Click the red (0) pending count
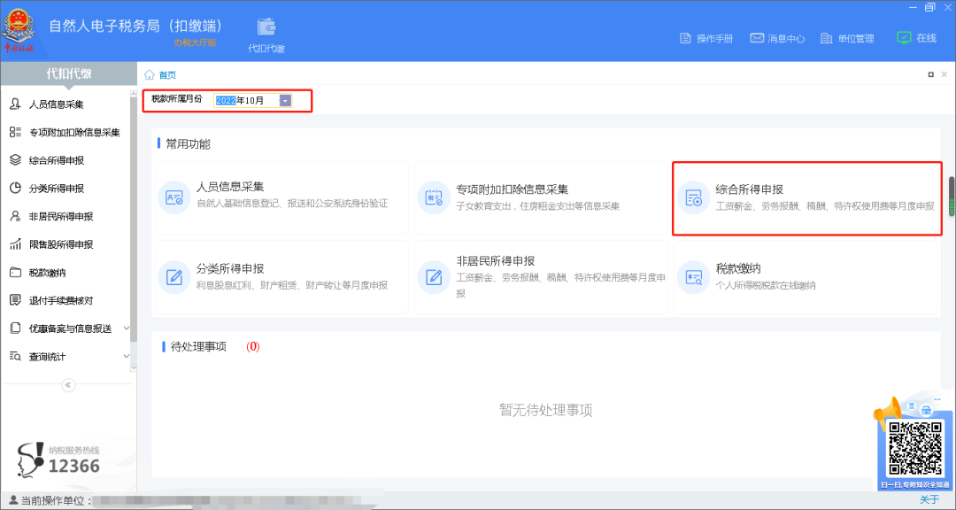 (252, 346)
